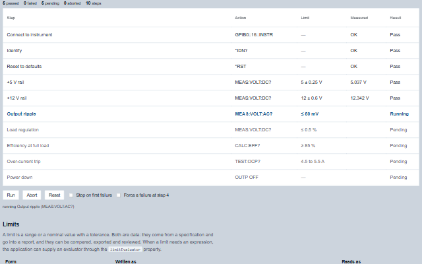The height and width of the screenshot is (264, 422).
Task: Enable Stop on first failure checkbox
Action: click(x=71, y=195)
